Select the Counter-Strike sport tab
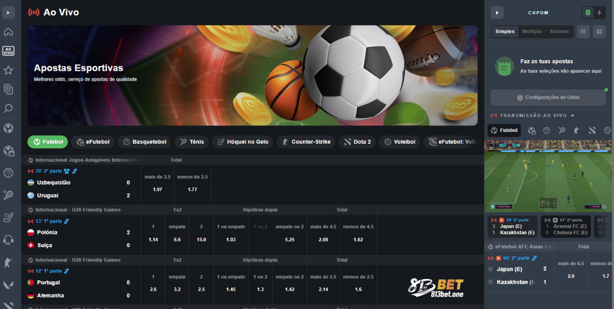614x309 pixels. pos(306,142)
